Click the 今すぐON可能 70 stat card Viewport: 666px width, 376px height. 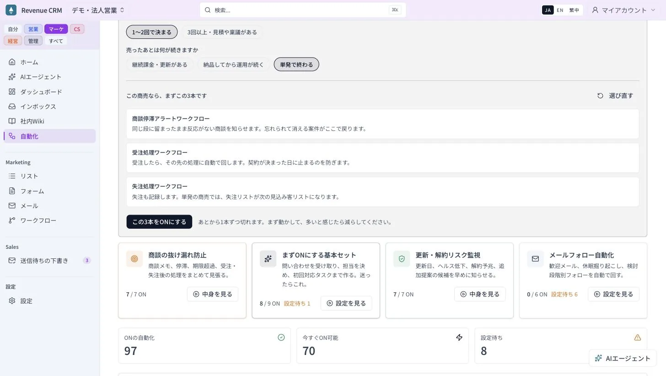pos(382,345)
